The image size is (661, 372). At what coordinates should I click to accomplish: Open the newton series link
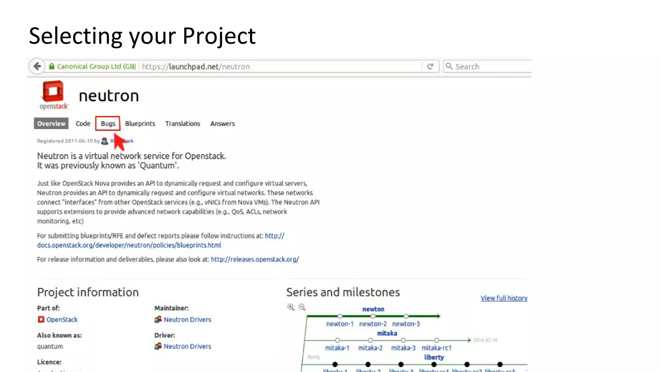(x=373, y=309)
